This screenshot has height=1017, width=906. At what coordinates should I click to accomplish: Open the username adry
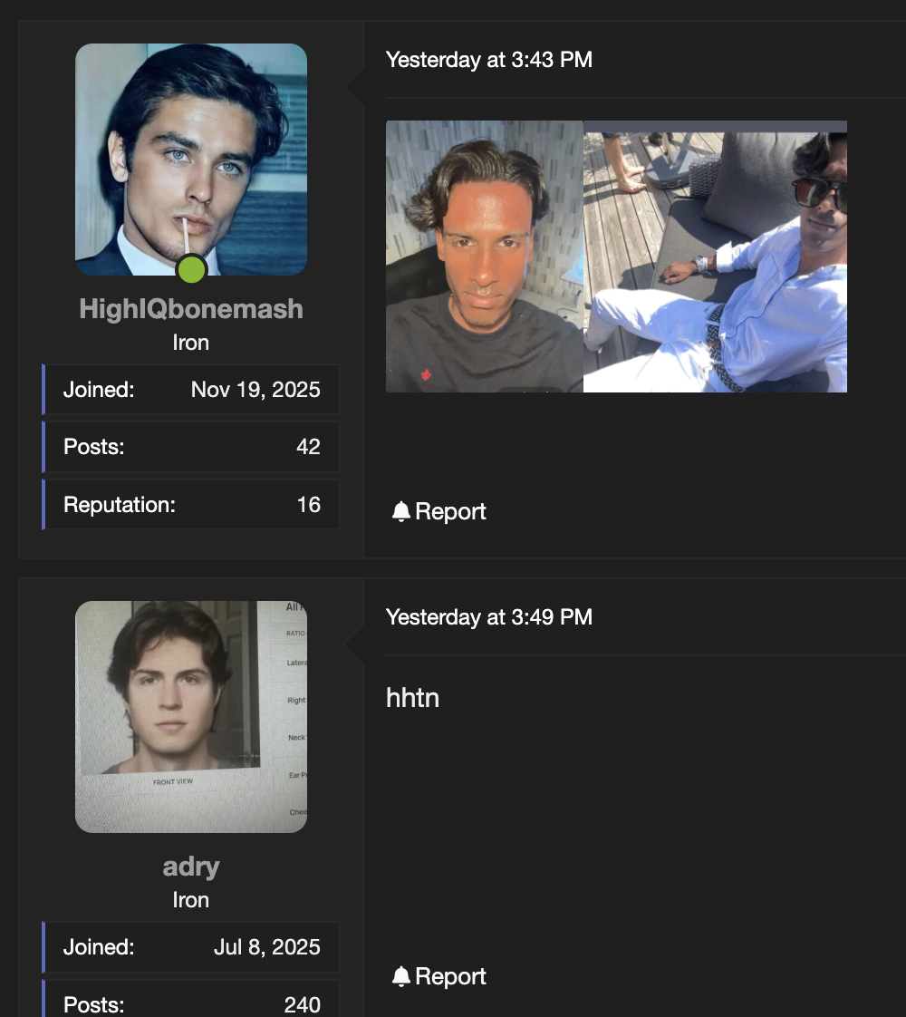point(190,867)
